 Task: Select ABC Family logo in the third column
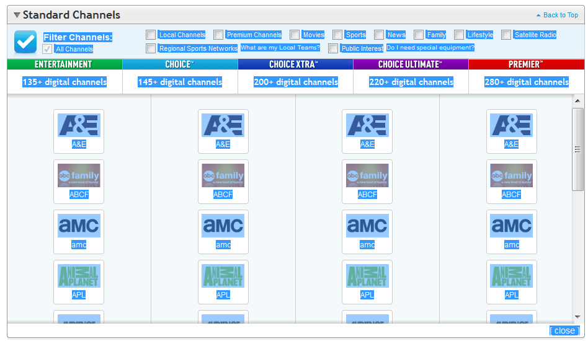(367, 175)
